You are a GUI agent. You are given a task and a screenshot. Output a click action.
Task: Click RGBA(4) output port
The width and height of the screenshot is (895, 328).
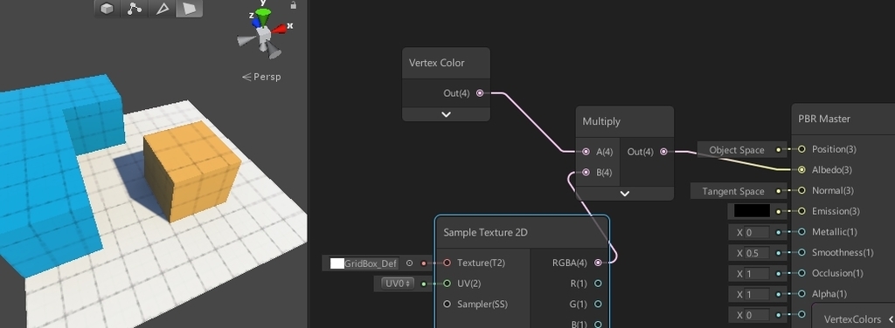click(598, 263)
